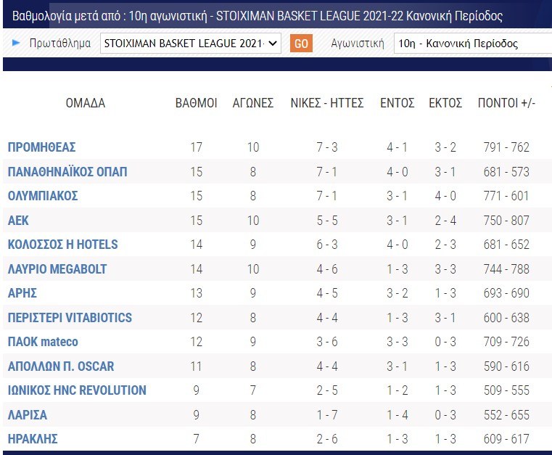
Task: Open the ΑΡΗΣ team link
Action: [22, 293]
